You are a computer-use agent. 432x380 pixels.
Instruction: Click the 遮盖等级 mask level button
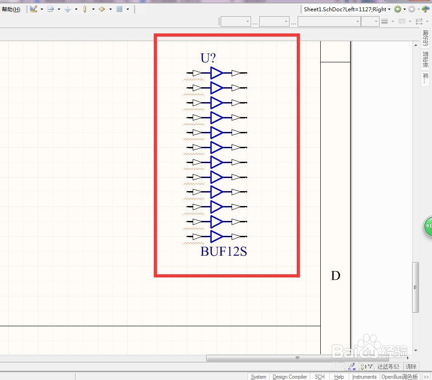coord(388,366)
